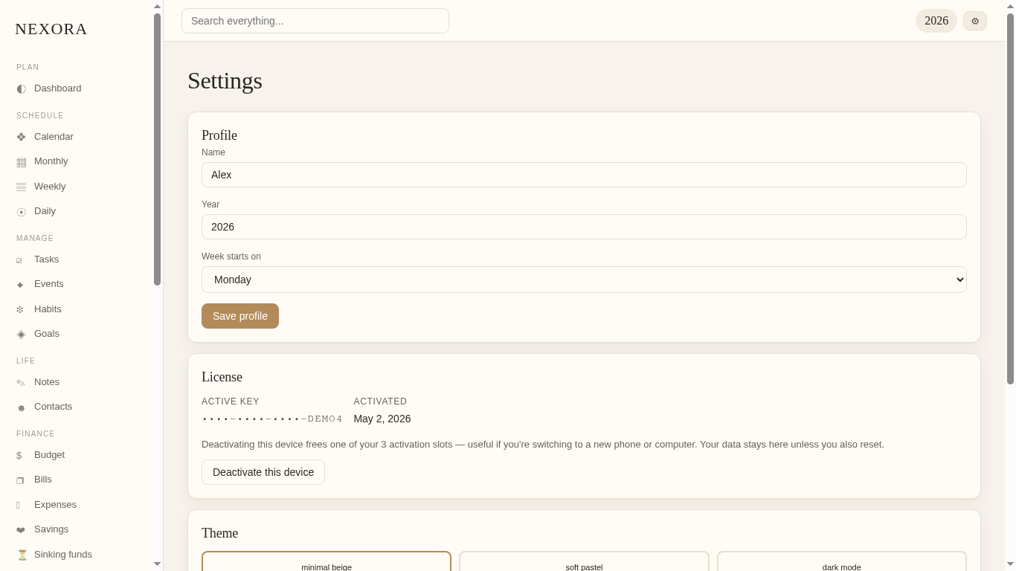The width and height of the screenshot is (1016, 571).
Task: Click the activation date May 2, 2026
Action: pos(382,419)
